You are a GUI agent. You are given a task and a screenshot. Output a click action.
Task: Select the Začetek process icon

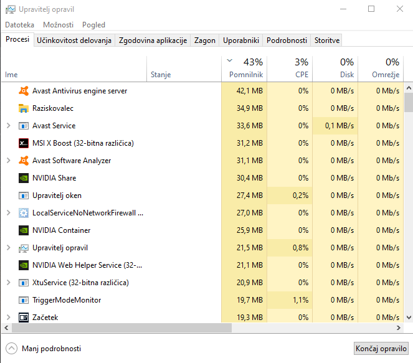(24, 318)
